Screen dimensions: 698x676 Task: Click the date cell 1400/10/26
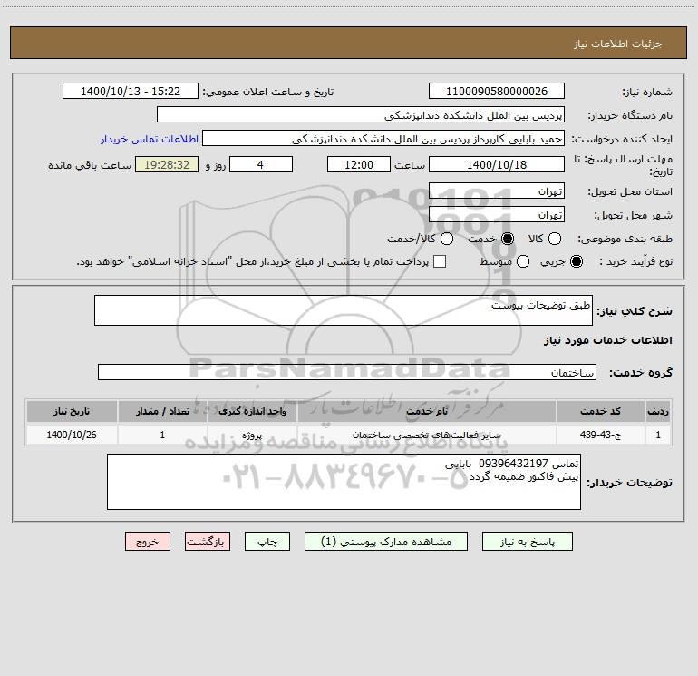[x=72, y=435]
